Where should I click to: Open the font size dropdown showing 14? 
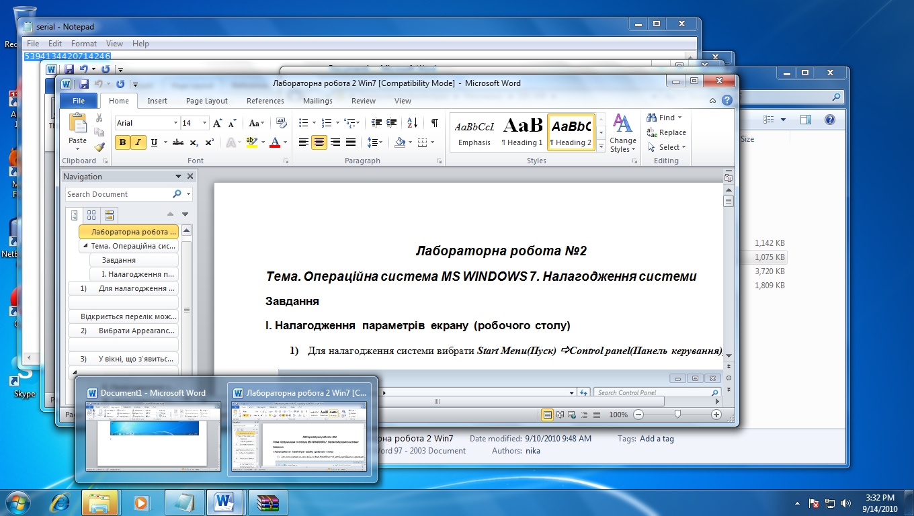[204, 123]
